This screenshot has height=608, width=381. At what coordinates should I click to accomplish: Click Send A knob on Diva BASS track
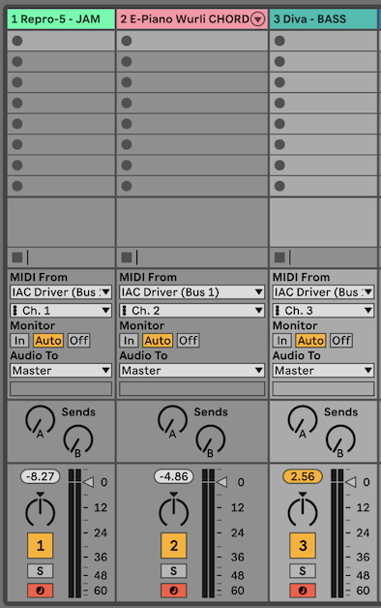coord(303,420)
